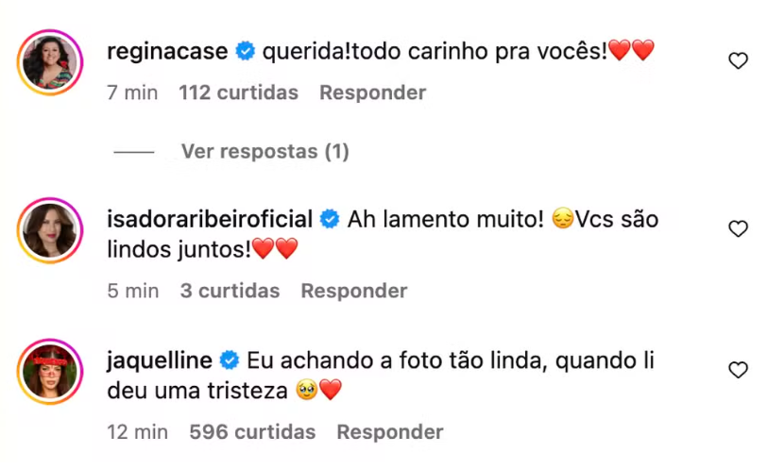Click the isadoraribeiroficial username
Viewport: 768px width, 469px height.
[x=210, y=220]
